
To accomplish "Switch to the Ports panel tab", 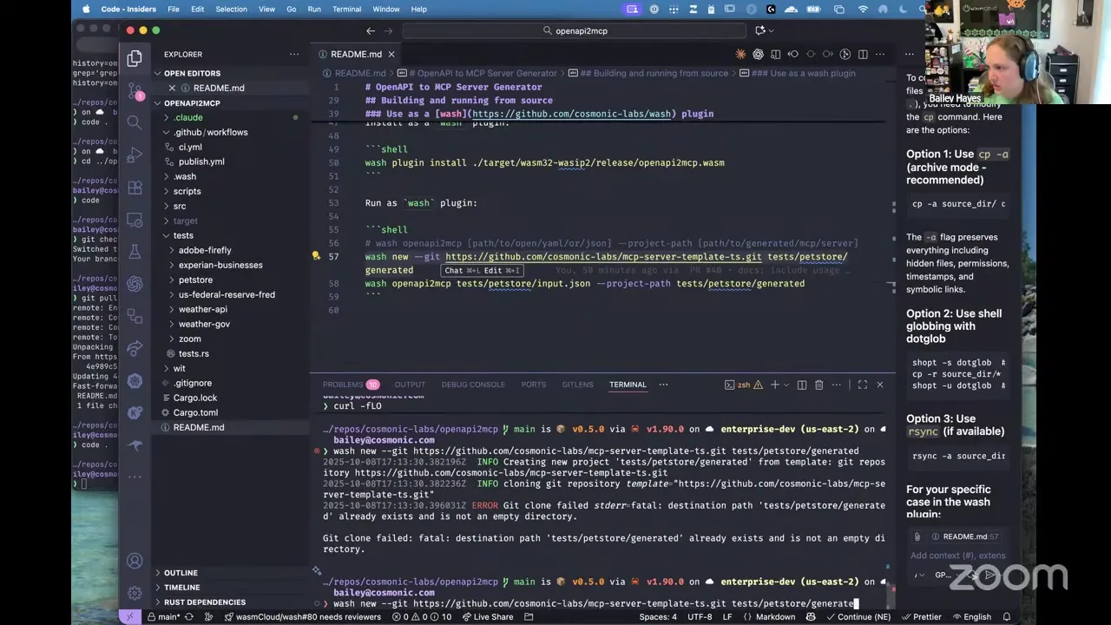I will click(534, 385).
